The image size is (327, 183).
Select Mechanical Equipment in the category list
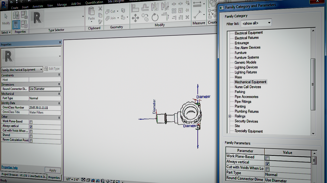(250, 82)
